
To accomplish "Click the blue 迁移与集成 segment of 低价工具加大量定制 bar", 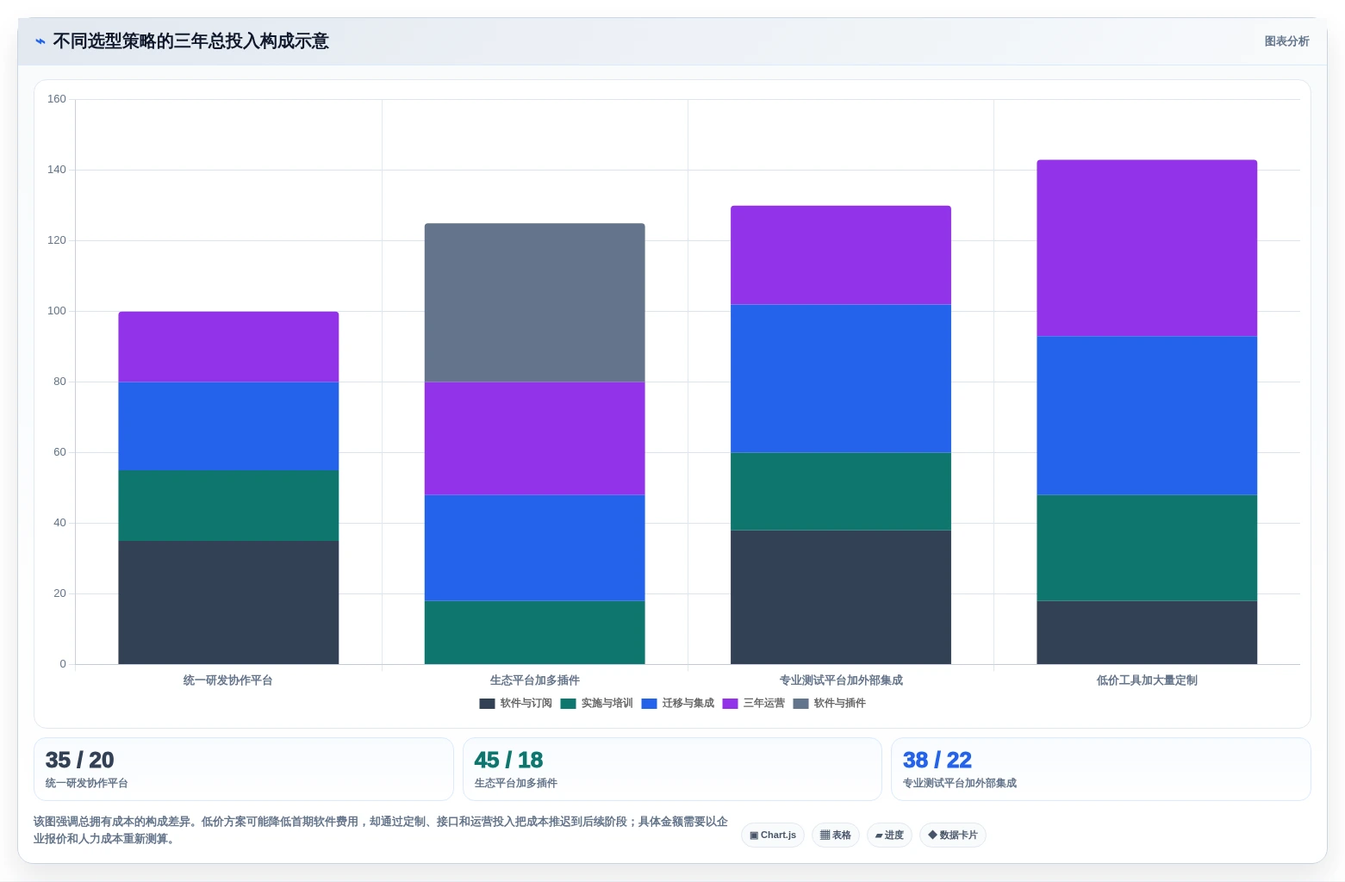I will click(1147, 415).
